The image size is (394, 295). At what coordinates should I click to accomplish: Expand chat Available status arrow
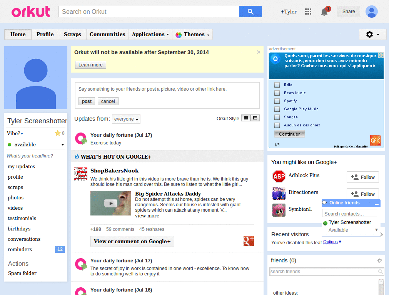[376, 230]
